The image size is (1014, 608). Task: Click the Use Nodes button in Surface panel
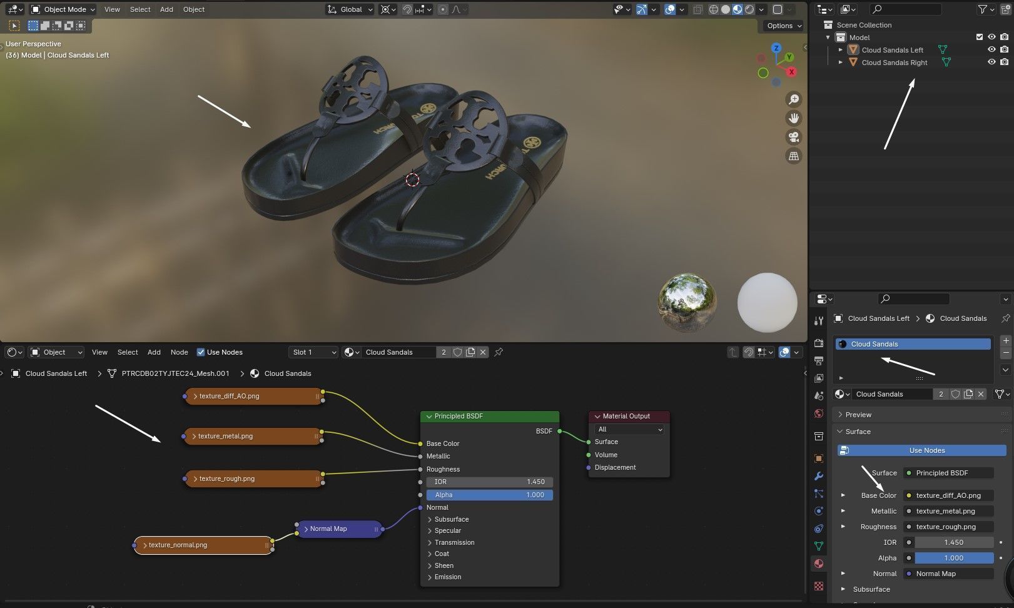pyautogui.click(x=922, y=450)
